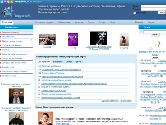Open Помощь по сайту / Правила
The width and height of the screenshot is (166, 125).
[15, 71]
